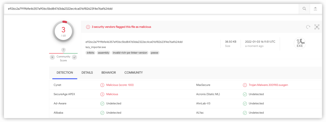Open the similarity graph icon

click(x=317, y=27)
